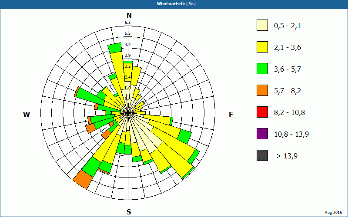Click the legend label '3,6 - 5,7'
Viewport: 348px width, 217px height.
click(x=288, y=69)
